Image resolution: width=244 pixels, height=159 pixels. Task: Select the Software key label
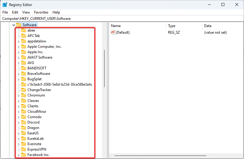[30, 25]
